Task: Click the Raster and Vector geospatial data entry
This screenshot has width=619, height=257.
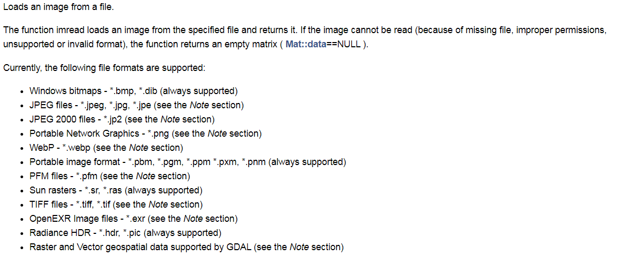Action: click(x=186, y=247)
